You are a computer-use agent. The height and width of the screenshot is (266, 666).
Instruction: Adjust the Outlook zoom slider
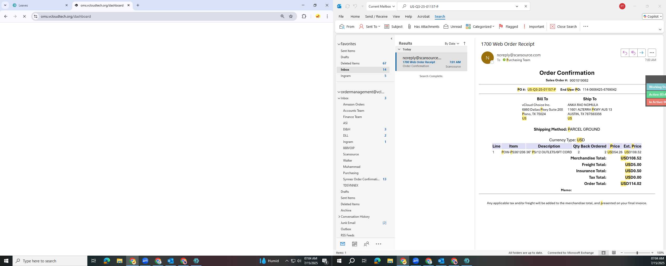click(637, 253)
